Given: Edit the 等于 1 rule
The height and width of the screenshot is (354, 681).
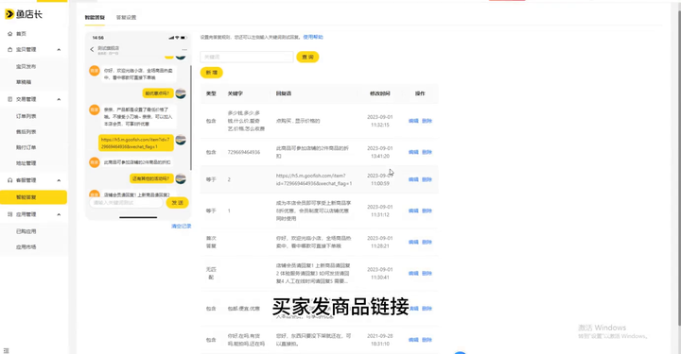Looking at the screenshot, I should 413,211.
